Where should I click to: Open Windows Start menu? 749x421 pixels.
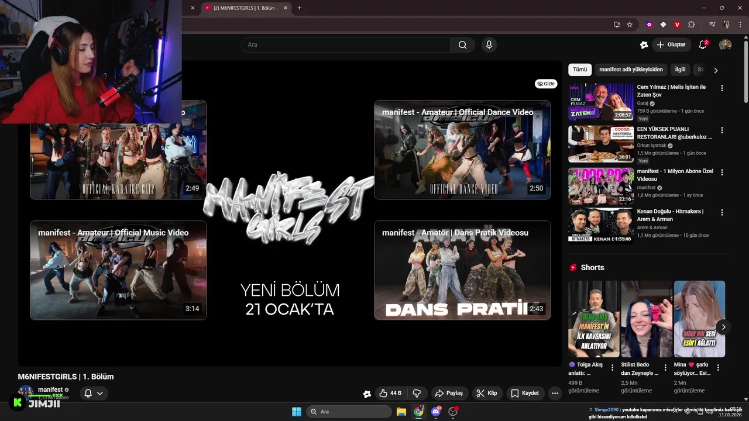pos(297,412)
